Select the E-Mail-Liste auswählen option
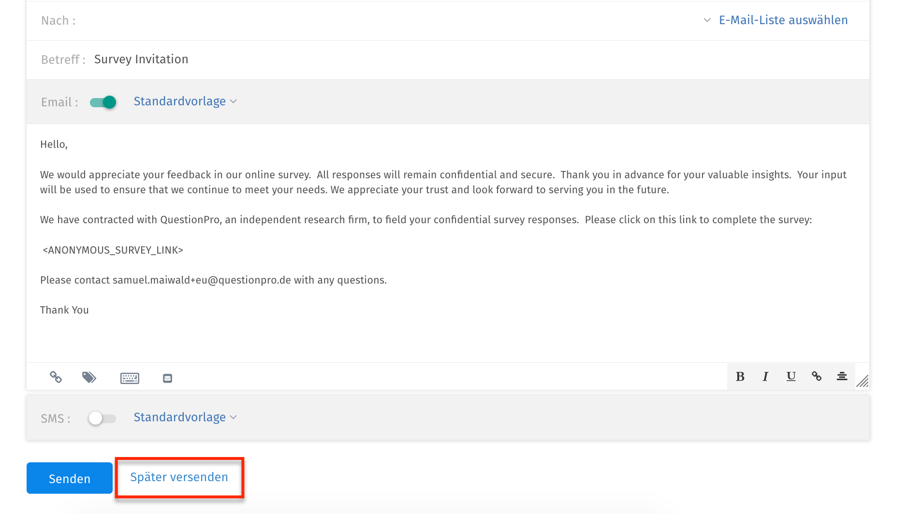 coord(782,20)
